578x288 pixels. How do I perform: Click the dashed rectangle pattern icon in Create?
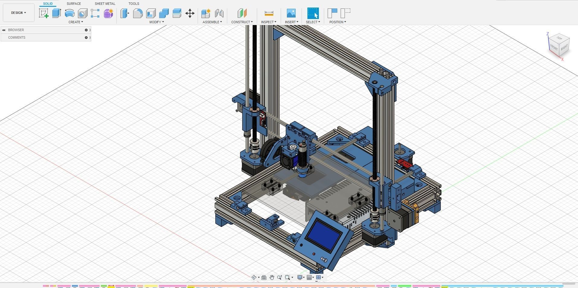click(95, 13)
